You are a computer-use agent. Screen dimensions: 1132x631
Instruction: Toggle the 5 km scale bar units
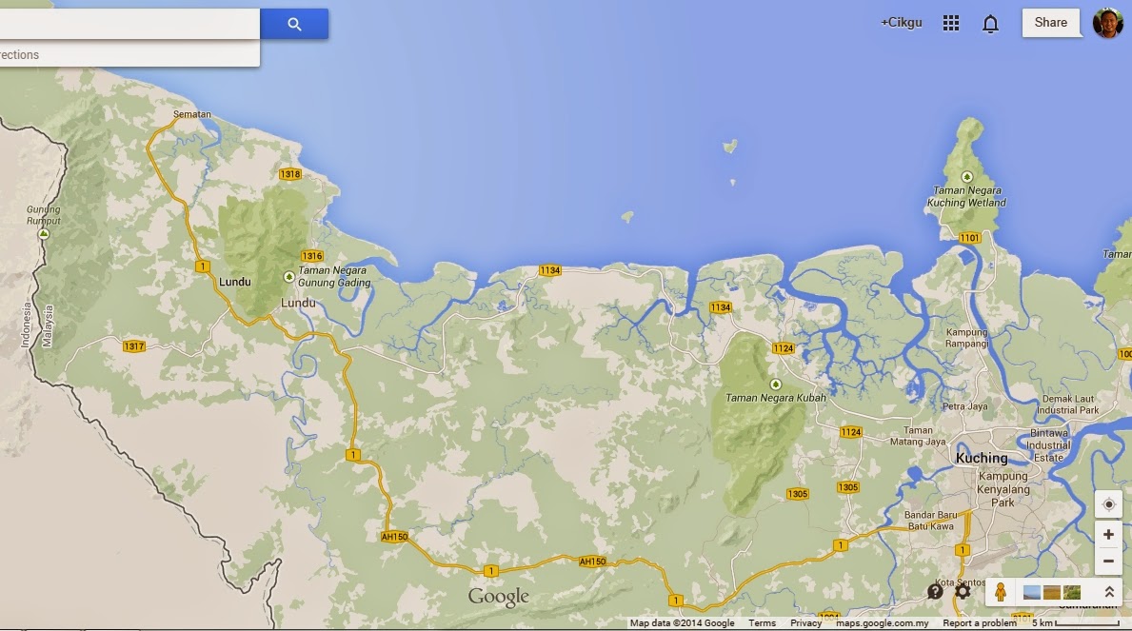pos(1076,623)
